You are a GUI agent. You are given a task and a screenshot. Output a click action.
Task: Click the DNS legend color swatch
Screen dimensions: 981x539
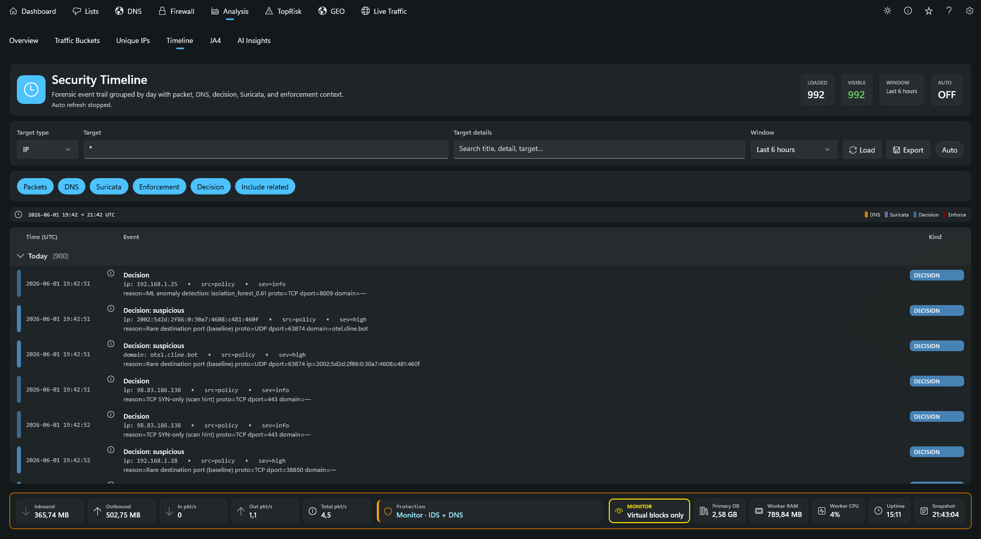(x=866, y=215)
